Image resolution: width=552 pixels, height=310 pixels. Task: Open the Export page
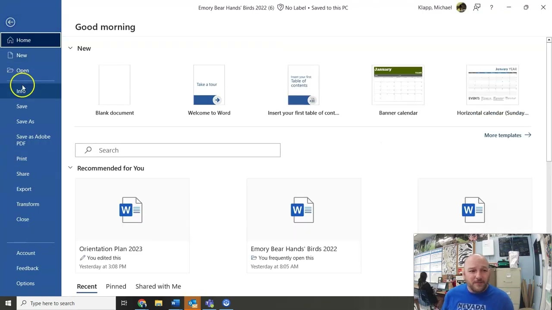pos(31,189)
